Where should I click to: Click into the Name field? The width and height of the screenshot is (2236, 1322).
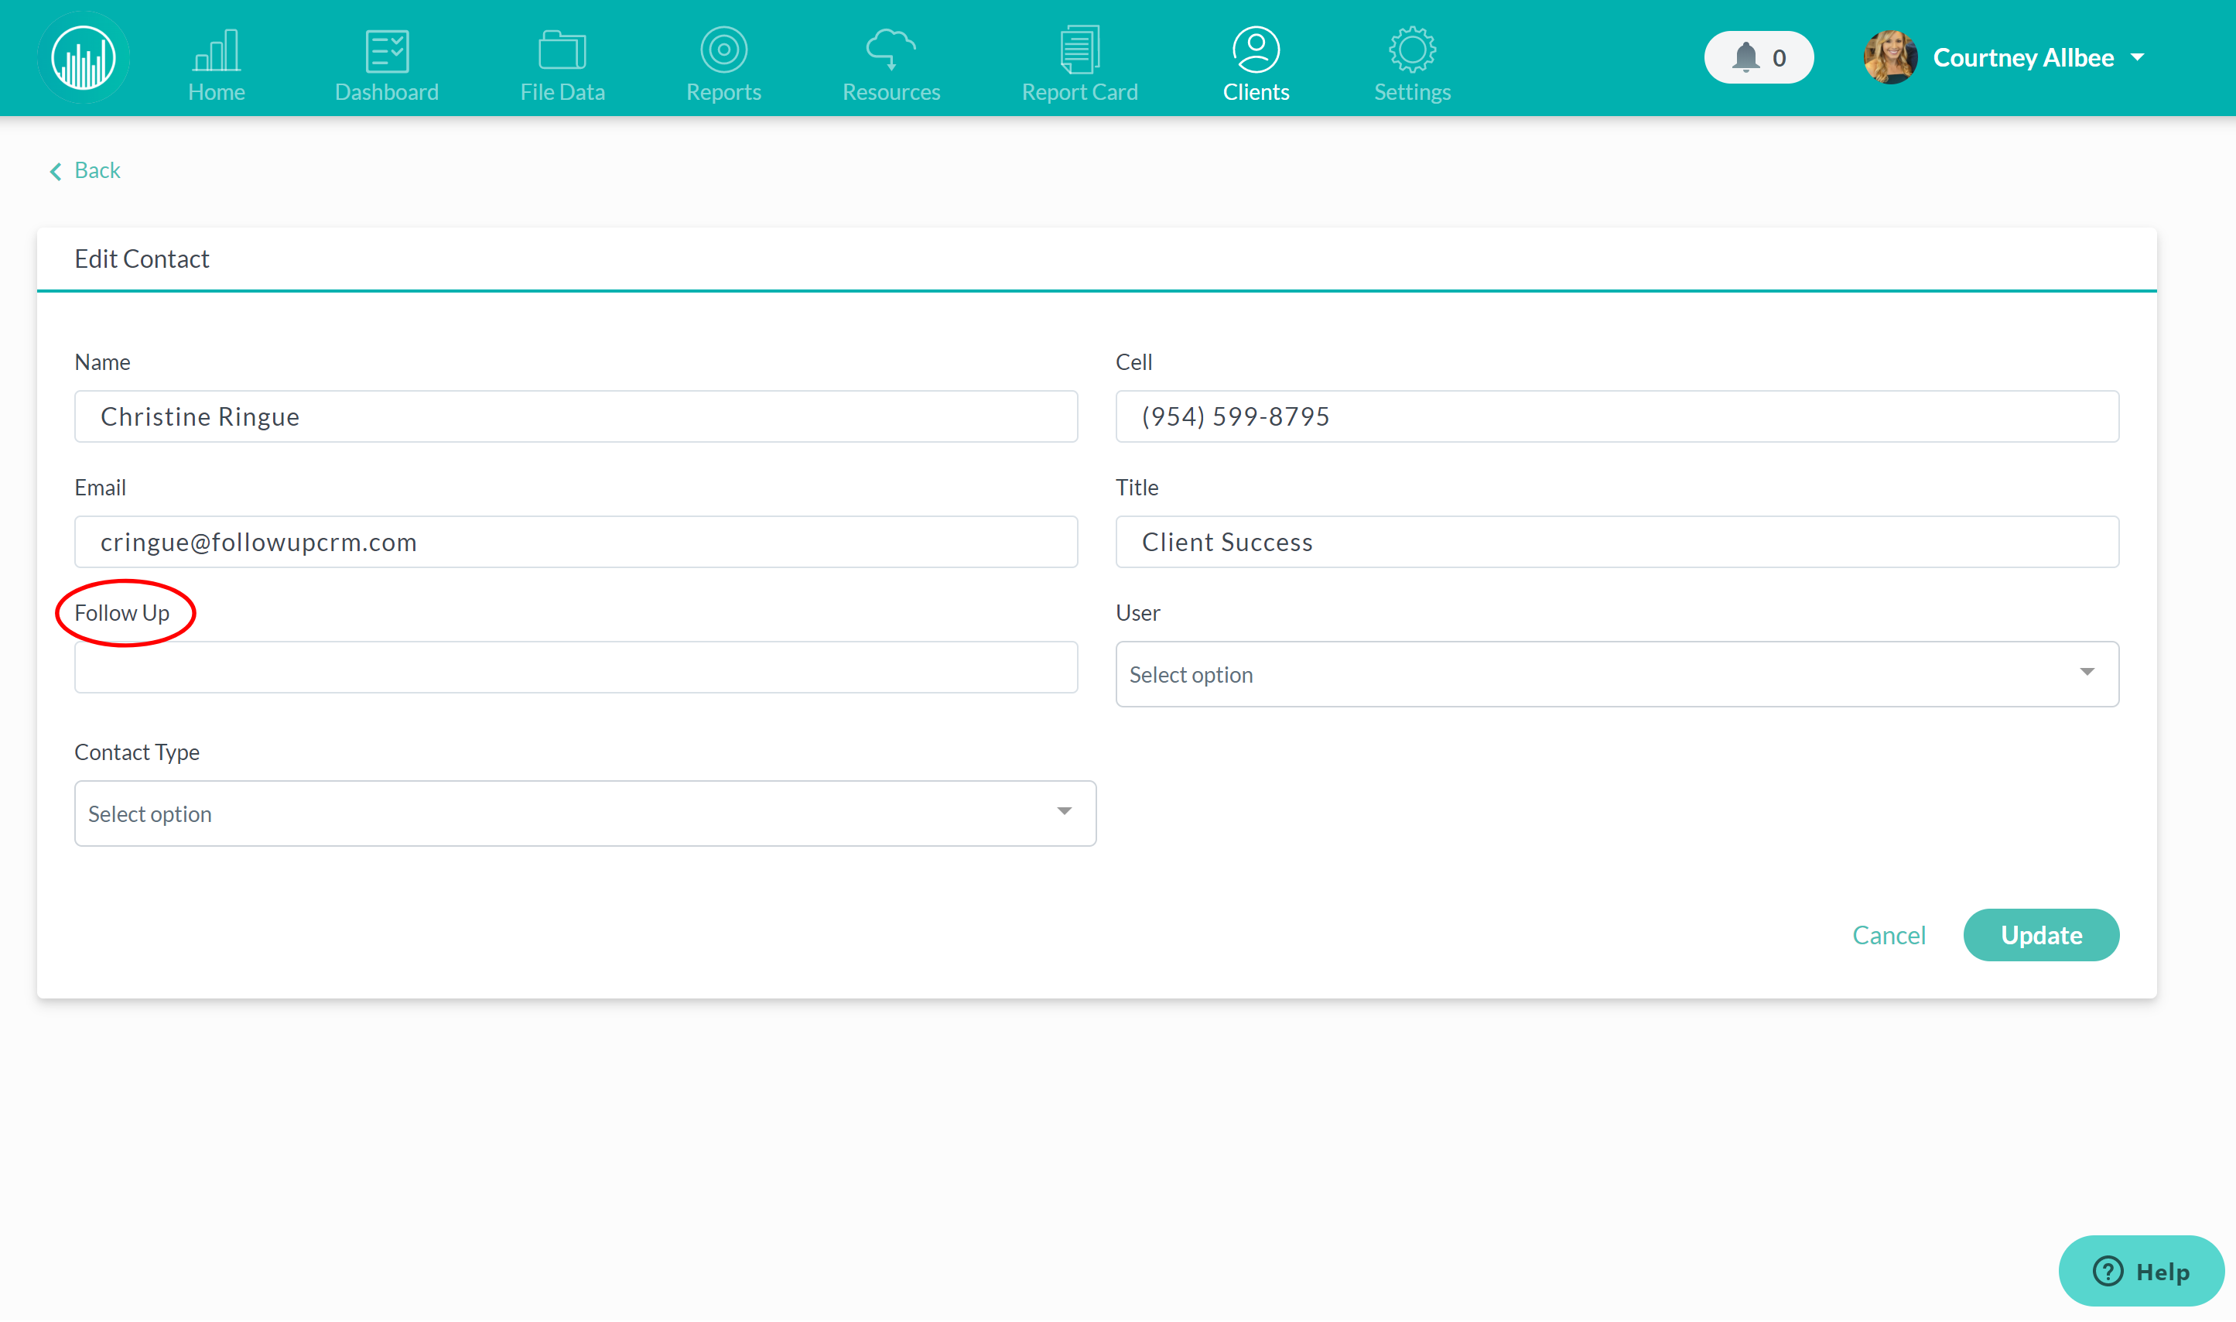click(576, 416)
